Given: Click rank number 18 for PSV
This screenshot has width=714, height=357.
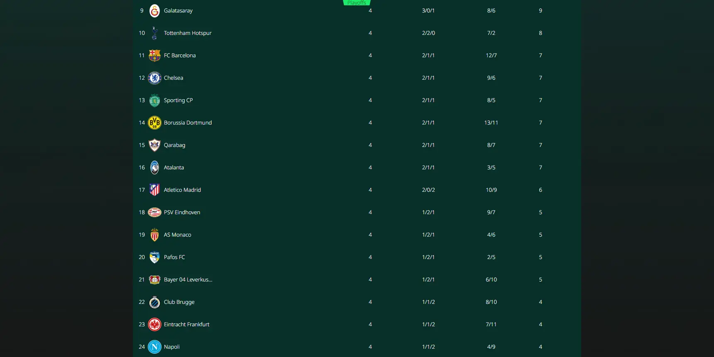Looking at the screenshot, I should click(x=142, y=213).
